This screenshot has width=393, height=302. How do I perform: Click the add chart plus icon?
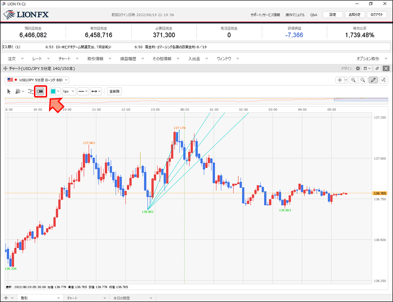tap(340, 80)
